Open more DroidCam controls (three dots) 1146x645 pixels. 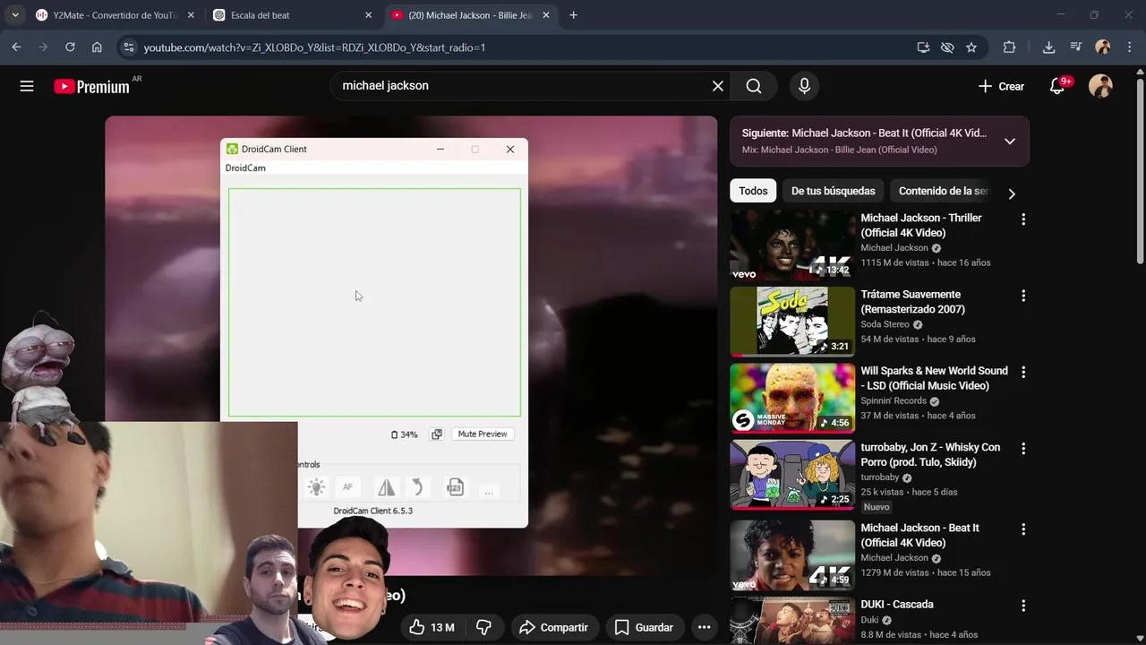tap(488, 490)
